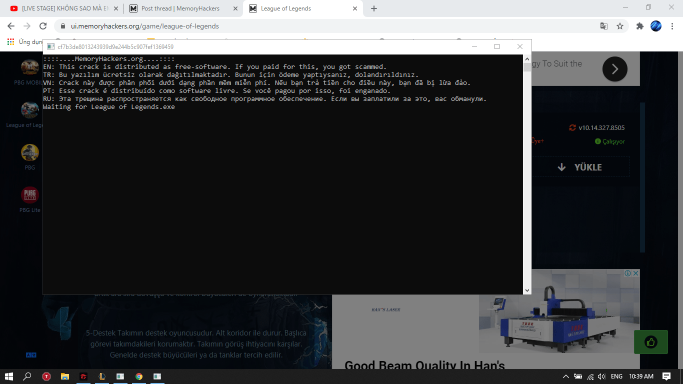Screen dimensions: 683x384
Task: Open the volume control tray icon
Action: 601,376
